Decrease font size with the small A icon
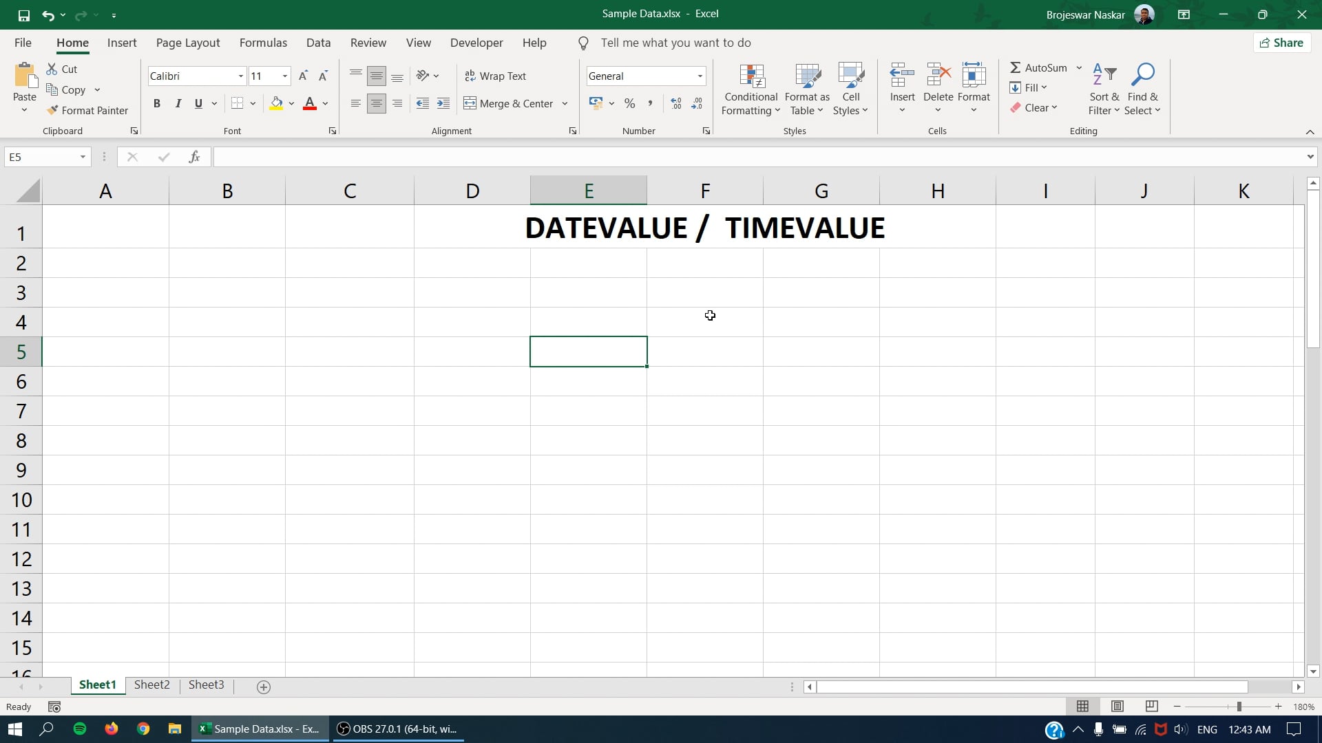Image resolution: width=1322 pixels, height=743 pixels. [x=323, y=76]
